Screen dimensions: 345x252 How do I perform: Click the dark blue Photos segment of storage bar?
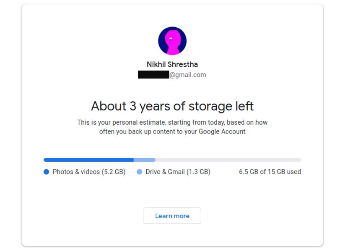tap(88, 160)
